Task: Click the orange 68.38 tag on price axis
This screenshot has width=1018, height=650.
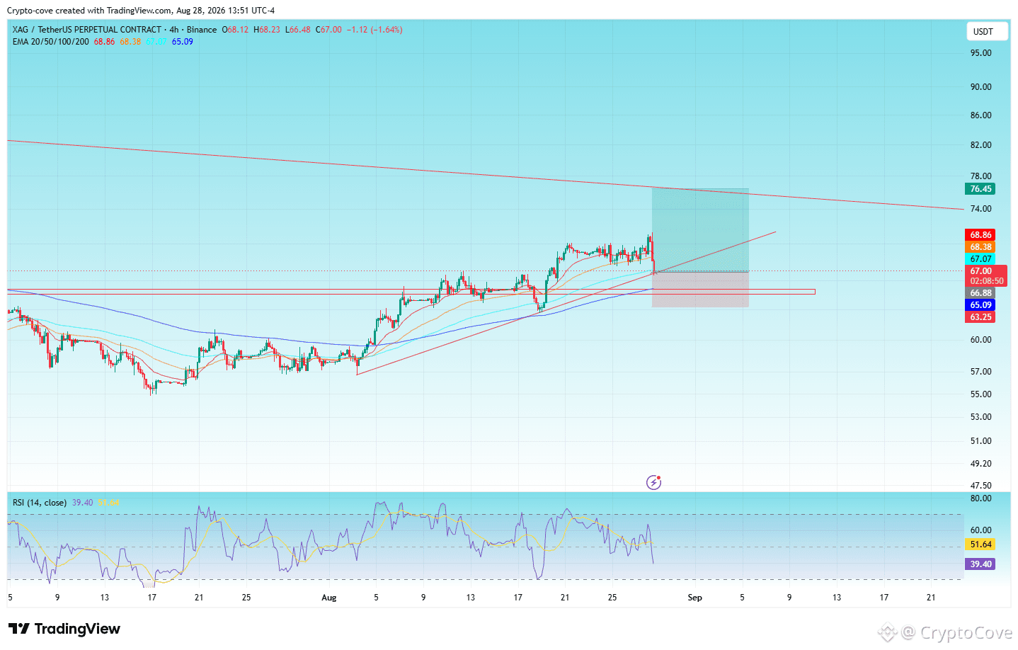Action: pyautogui.click(x=980, y=247)
